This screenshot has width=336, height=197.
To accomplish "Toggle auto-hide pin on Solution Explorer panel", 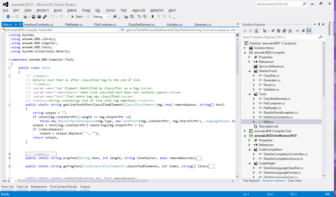I will [319, 25].
